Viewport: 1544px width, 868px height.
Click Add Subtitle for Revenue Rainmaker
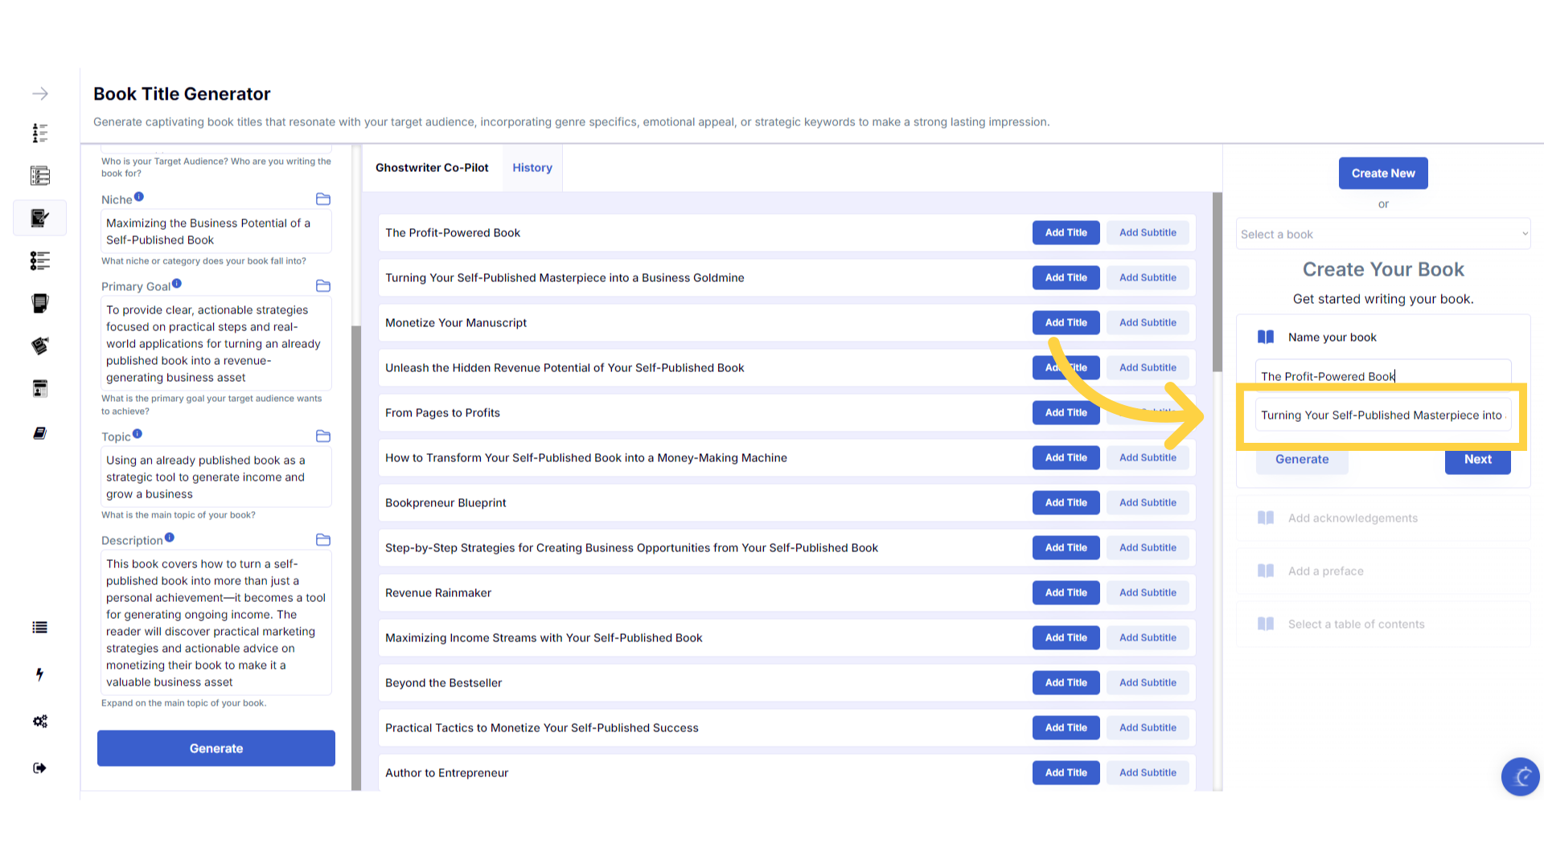coord(1148,593)
